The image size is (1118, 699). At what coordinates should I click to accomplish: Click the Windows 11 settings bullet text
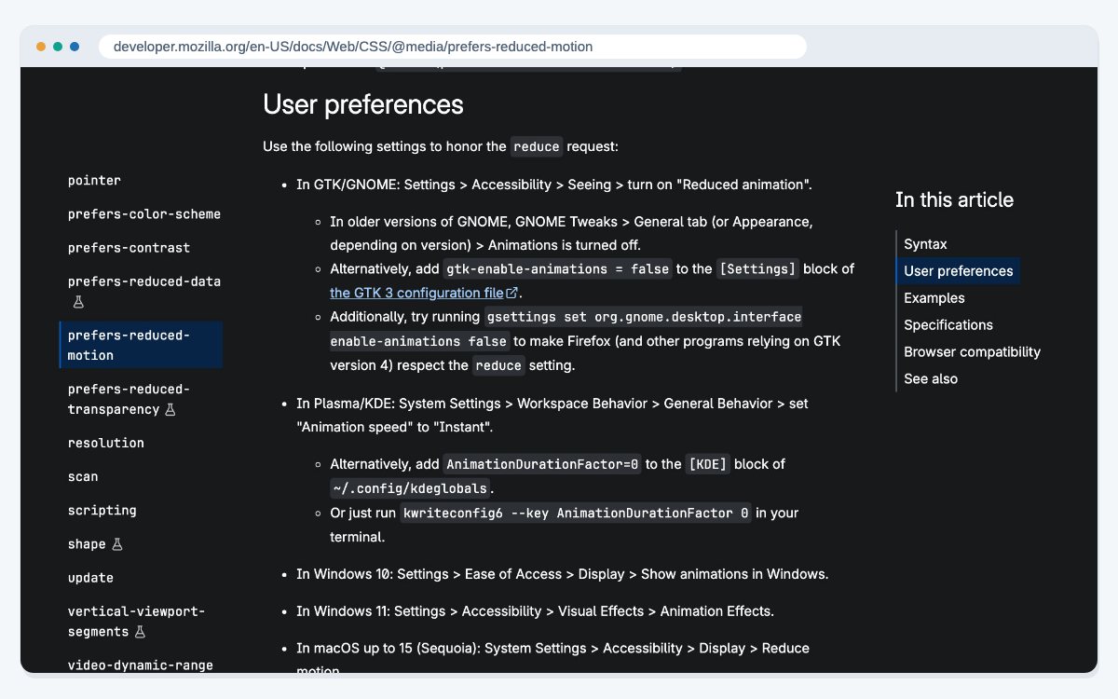pos(535,611)
